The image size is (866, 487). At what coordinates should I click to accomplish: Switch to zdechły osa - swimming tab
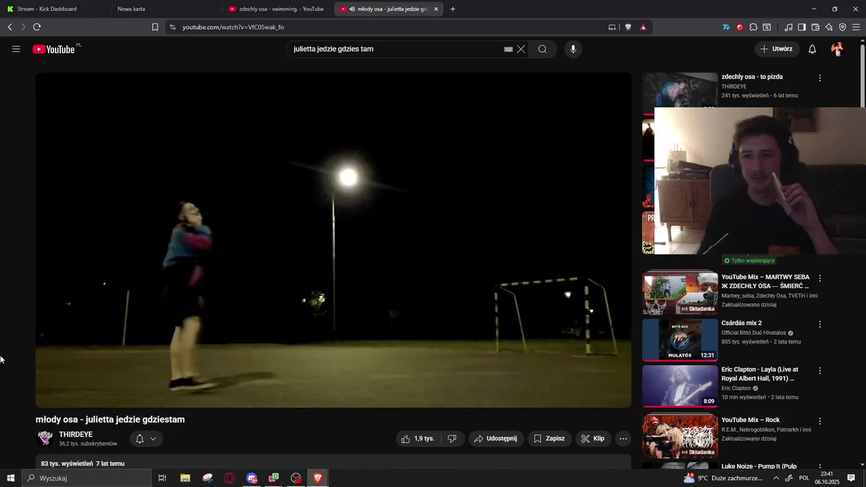(277, 9)
